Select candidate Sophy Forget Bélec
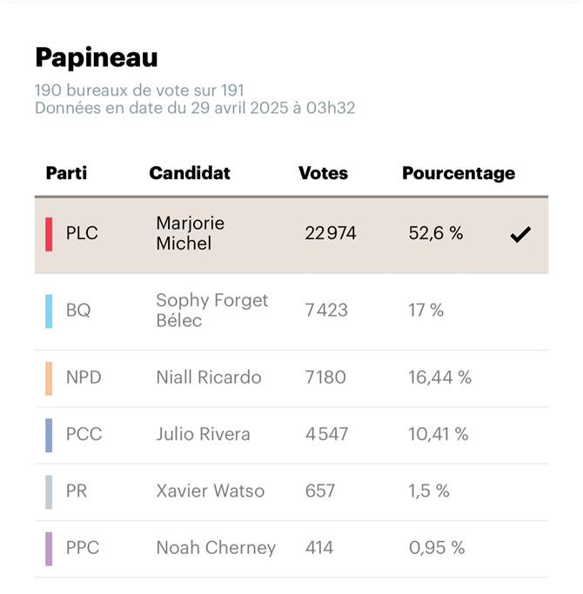This screenshot has height=594, width=583. [x=212, y=310]
